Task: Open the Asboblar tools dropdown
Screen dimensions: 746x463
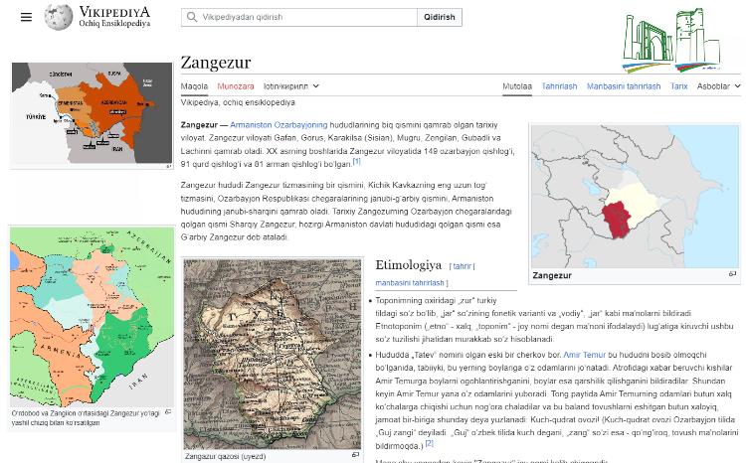Action: pyautogui.click(x=718, y=86)
